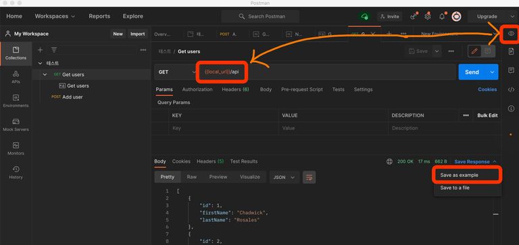Open the collections sidebar three-dot options
This screenshot has height=245, width=519.
pyautogui.click(x=143, y=50)
